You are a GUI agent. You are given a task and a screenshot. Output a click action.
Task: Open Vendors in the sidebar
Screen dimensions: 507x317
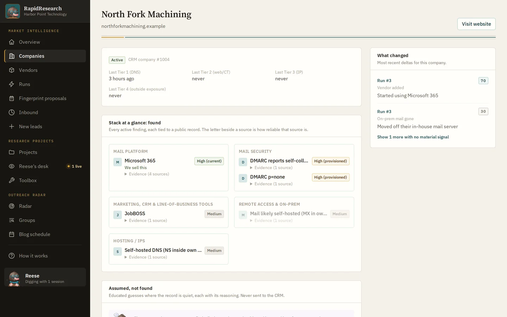(x=45, y=70)
